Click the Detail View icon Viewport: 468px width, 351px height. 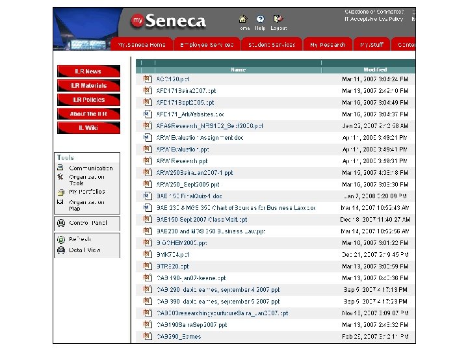(x=61, y=250)
